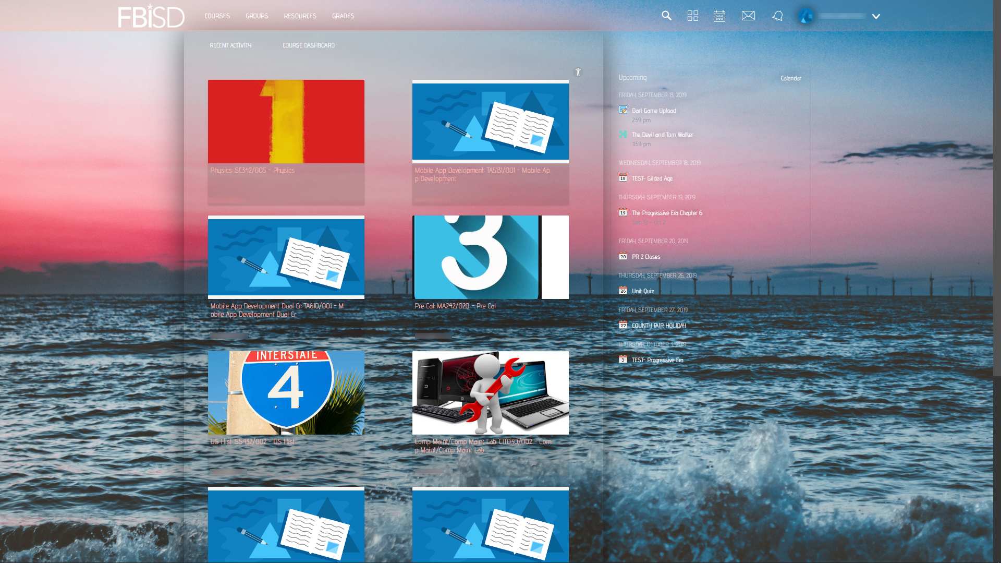This screenshot has height=563, width=1001.
Task: Open The Progressive Era Chapter 6
Action: point(667,213)
